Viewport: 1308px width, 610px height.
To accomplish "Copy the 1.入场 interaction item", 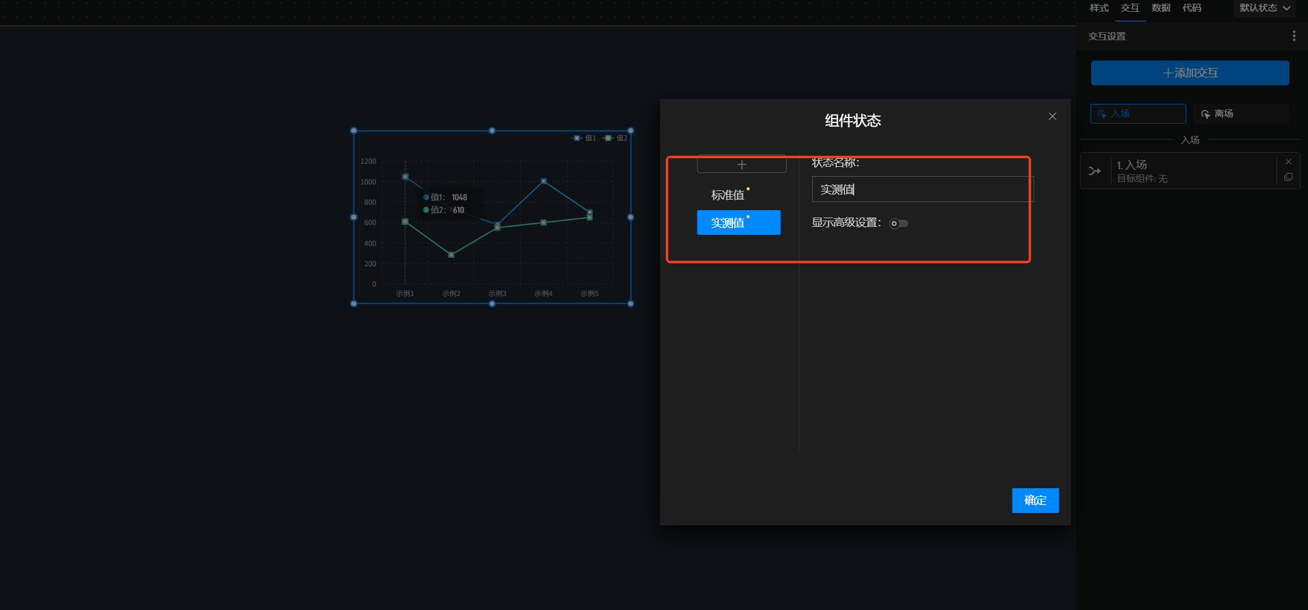I will (1288, 177).
